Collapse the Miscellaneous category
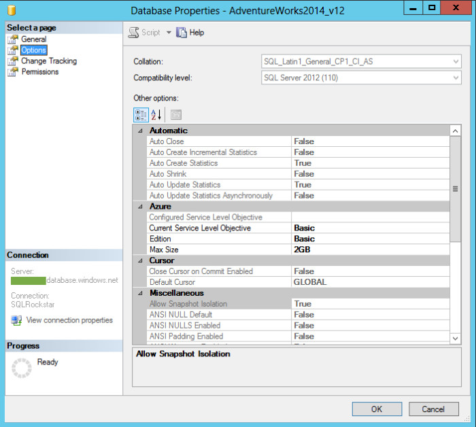This screenshot has width=476, height=427. click(140, 293)
